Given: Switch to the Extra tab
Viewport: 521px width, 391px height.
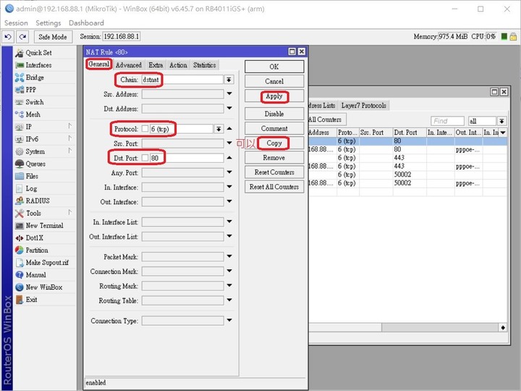Looking at the screenshot, I should [156, 65].
